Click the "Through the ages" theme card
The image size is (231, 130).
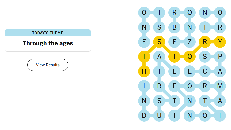point(48,43)
